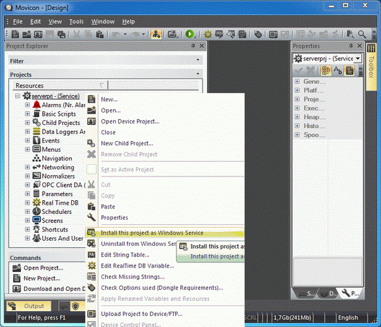The width and height of the screenshot is (381, 327).
Task: Click the magnifier Find toolbar icon
Action: [x=362, y=34]
